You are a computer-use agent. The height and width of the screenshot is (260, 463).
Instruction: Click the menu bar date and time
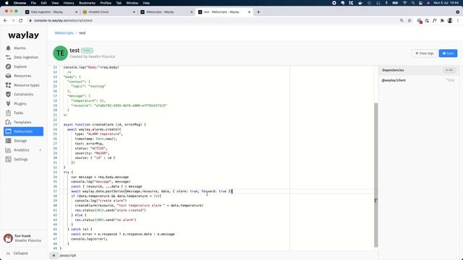[x=446, y=3]
